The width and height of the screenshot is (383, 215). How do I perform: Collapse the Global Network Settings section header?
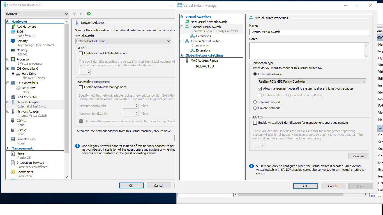tap(182, 55)
